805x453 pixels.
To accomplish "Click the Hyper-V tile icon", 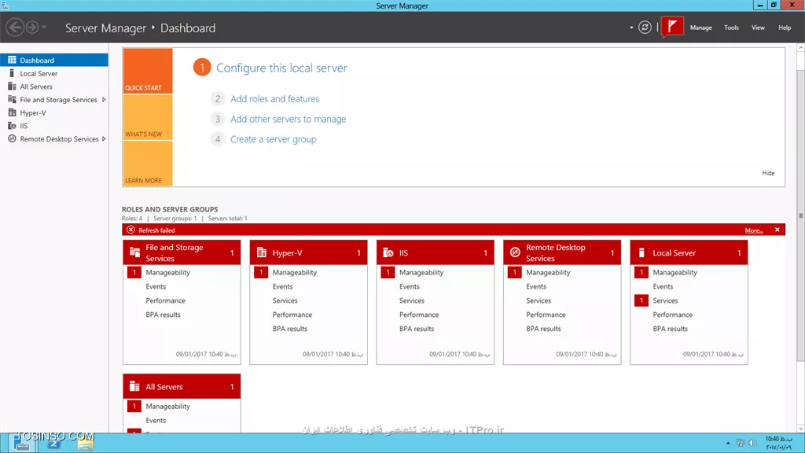I will pyautogui.click(x=261, y=252).
